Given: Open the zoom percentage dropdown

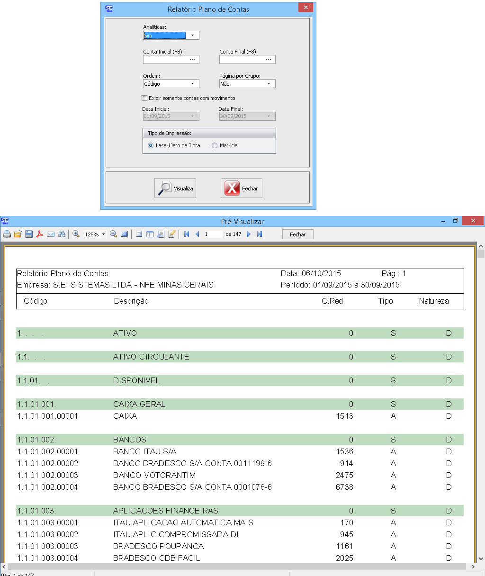Looking at the screenshot, I should click(103, 234).
